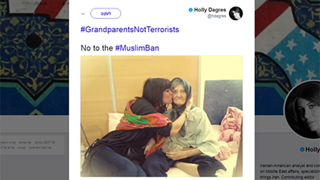Open Holly Dagres avatar in tweet header
The image size is (320, 180).
[236, 14]
